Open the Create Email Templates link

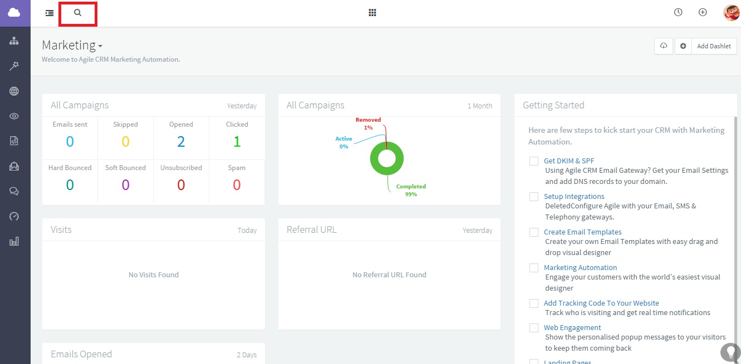[583, 232]
